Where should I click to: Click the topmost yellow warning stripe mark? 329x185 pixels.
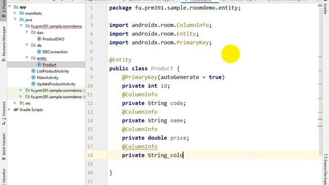pos(320,57)
